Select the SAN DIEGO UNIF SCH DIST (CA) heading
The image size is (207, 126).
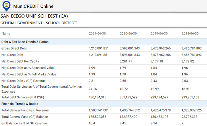point(34,16)
